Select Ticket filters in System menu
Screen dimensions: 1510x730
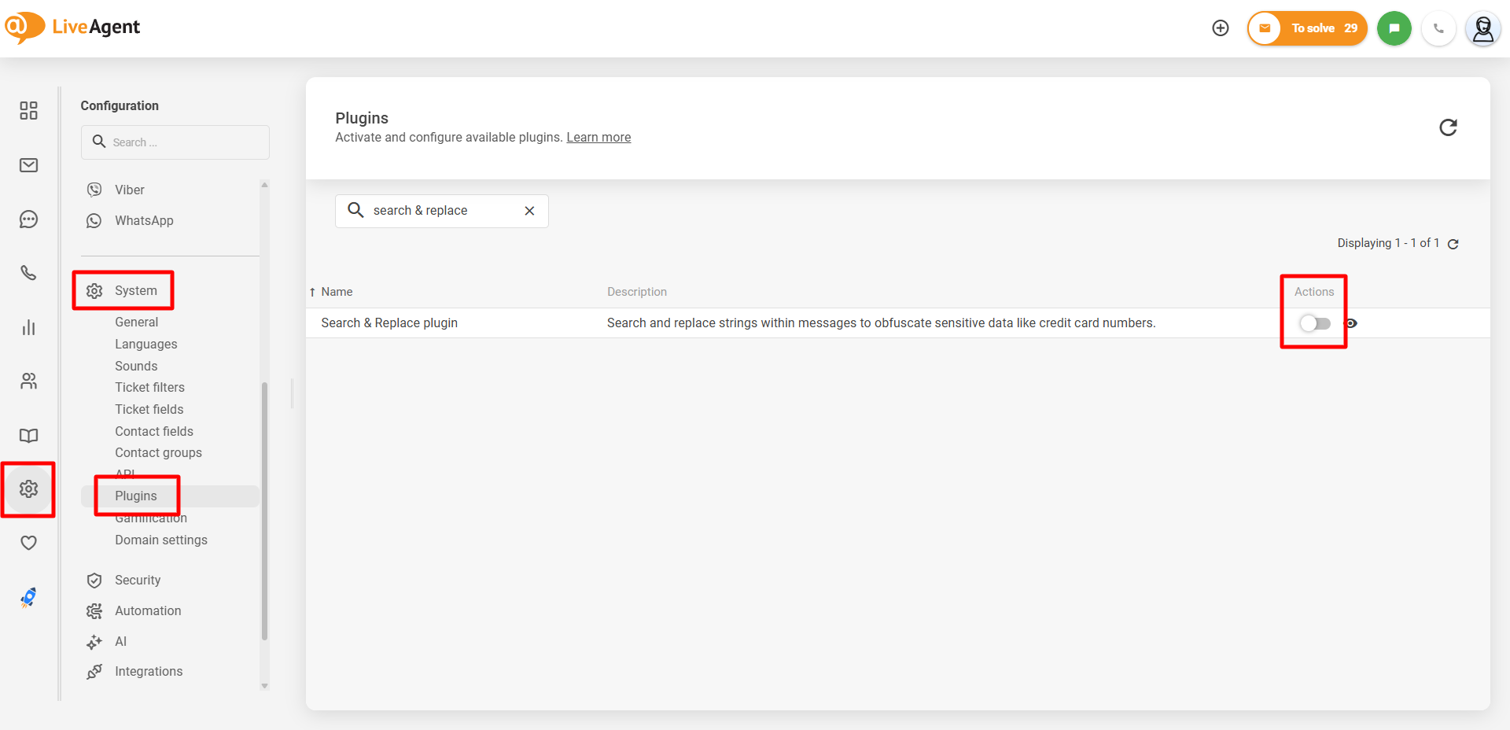(x=149, y=387)
